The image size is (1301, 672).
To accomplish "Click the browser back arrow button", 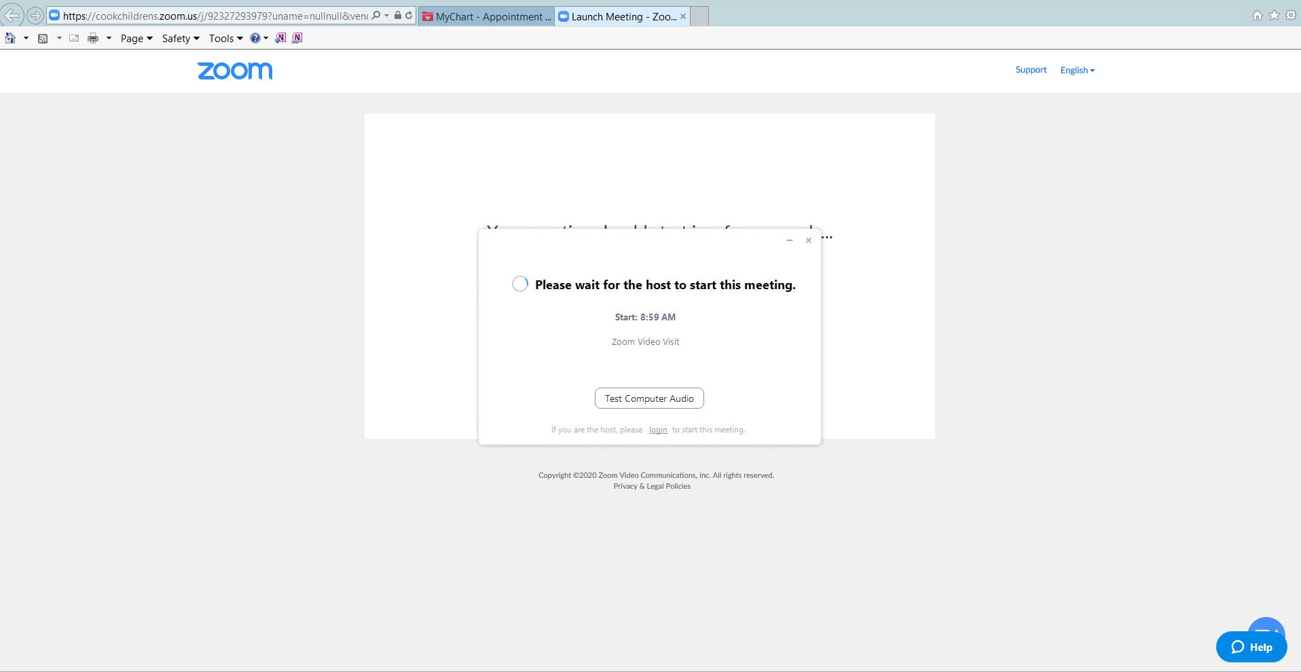I will pos(13,15).
